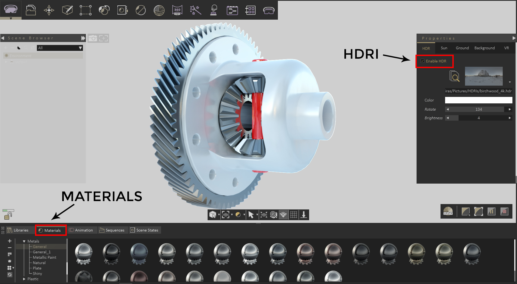
Task: Select the geometry edit cube-pencil icon
Action: coord(67,10)
